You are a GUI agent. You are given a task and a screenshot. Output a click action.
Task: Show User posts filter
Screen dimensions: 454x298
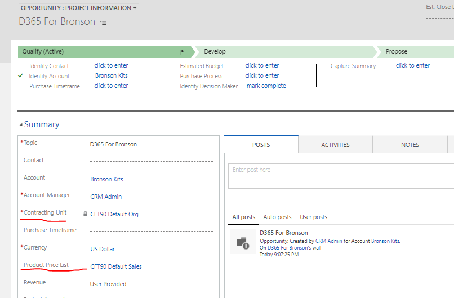(x=313, y=217)
